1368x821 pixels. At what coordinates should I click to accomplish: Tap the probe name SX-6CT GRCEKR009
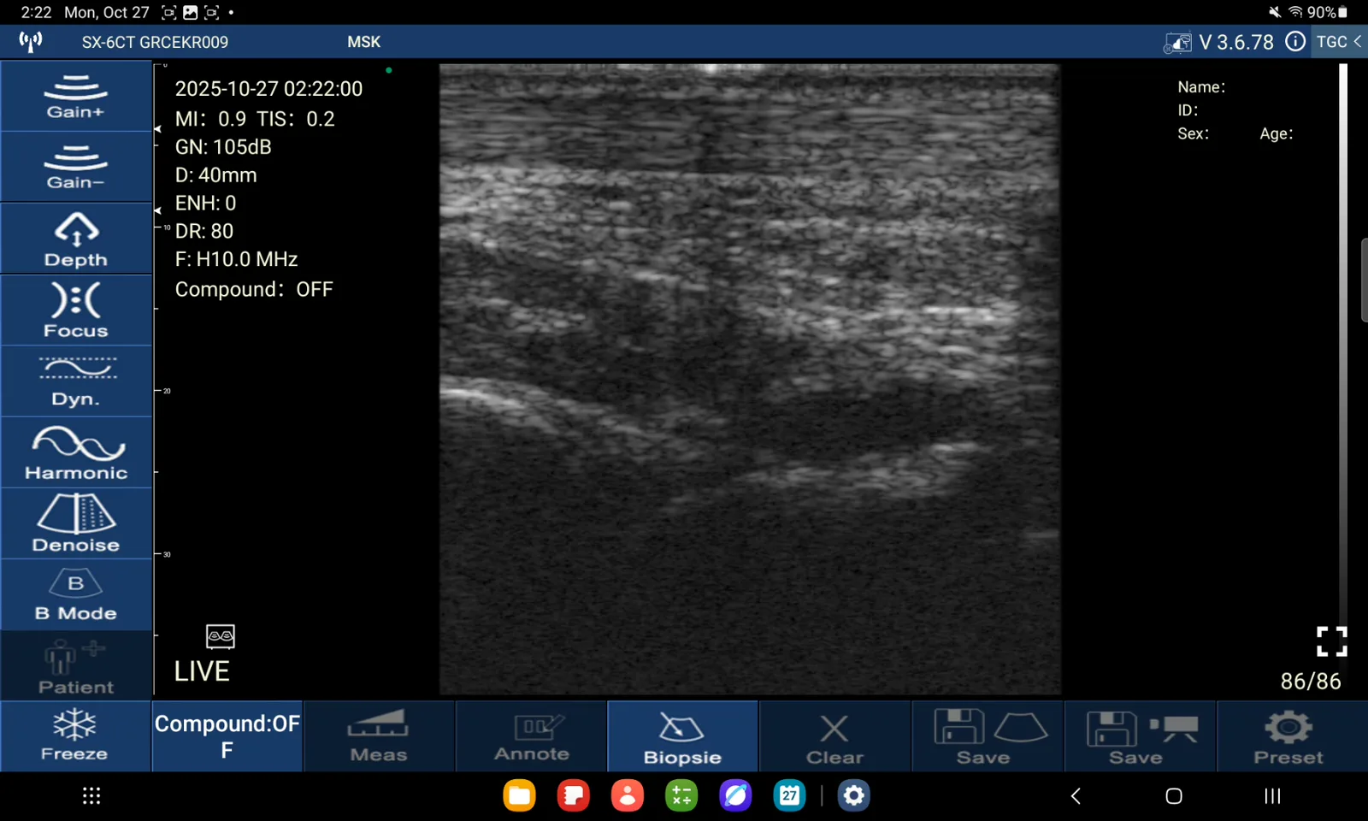155,42
